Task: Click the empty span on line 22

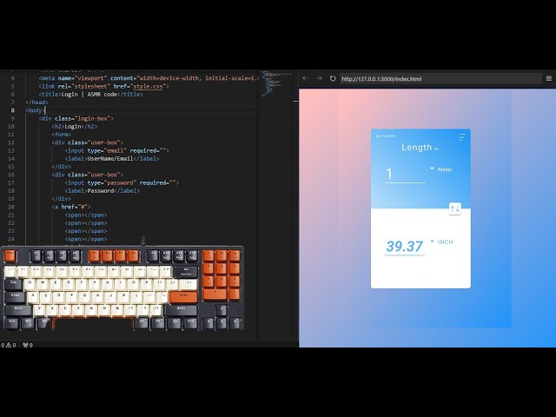Action: pyautogui.click(x=86, y=223)
